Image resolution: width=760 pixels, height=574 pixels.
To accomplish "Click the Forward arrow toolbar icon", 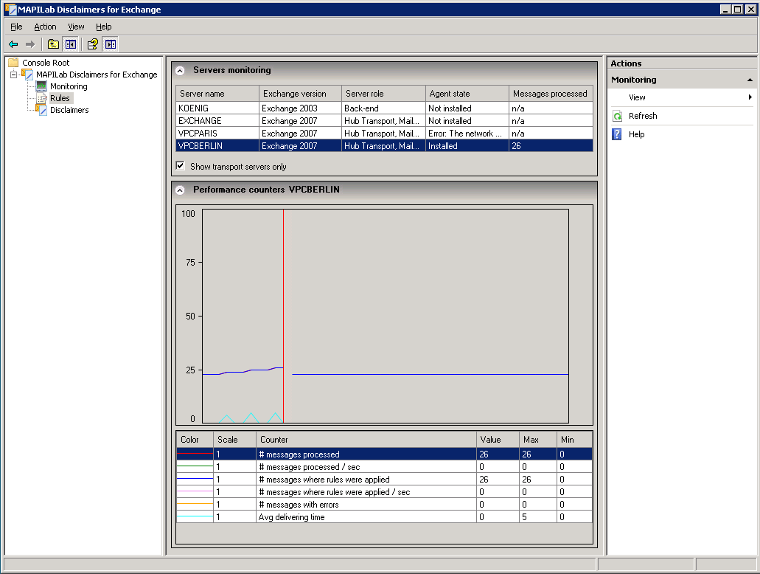I will tap(30, 44).
